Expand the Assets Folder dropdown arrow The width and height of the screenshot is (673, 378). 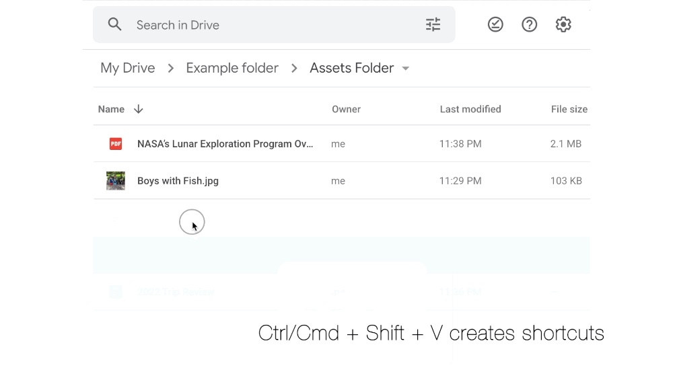[406, 69]
